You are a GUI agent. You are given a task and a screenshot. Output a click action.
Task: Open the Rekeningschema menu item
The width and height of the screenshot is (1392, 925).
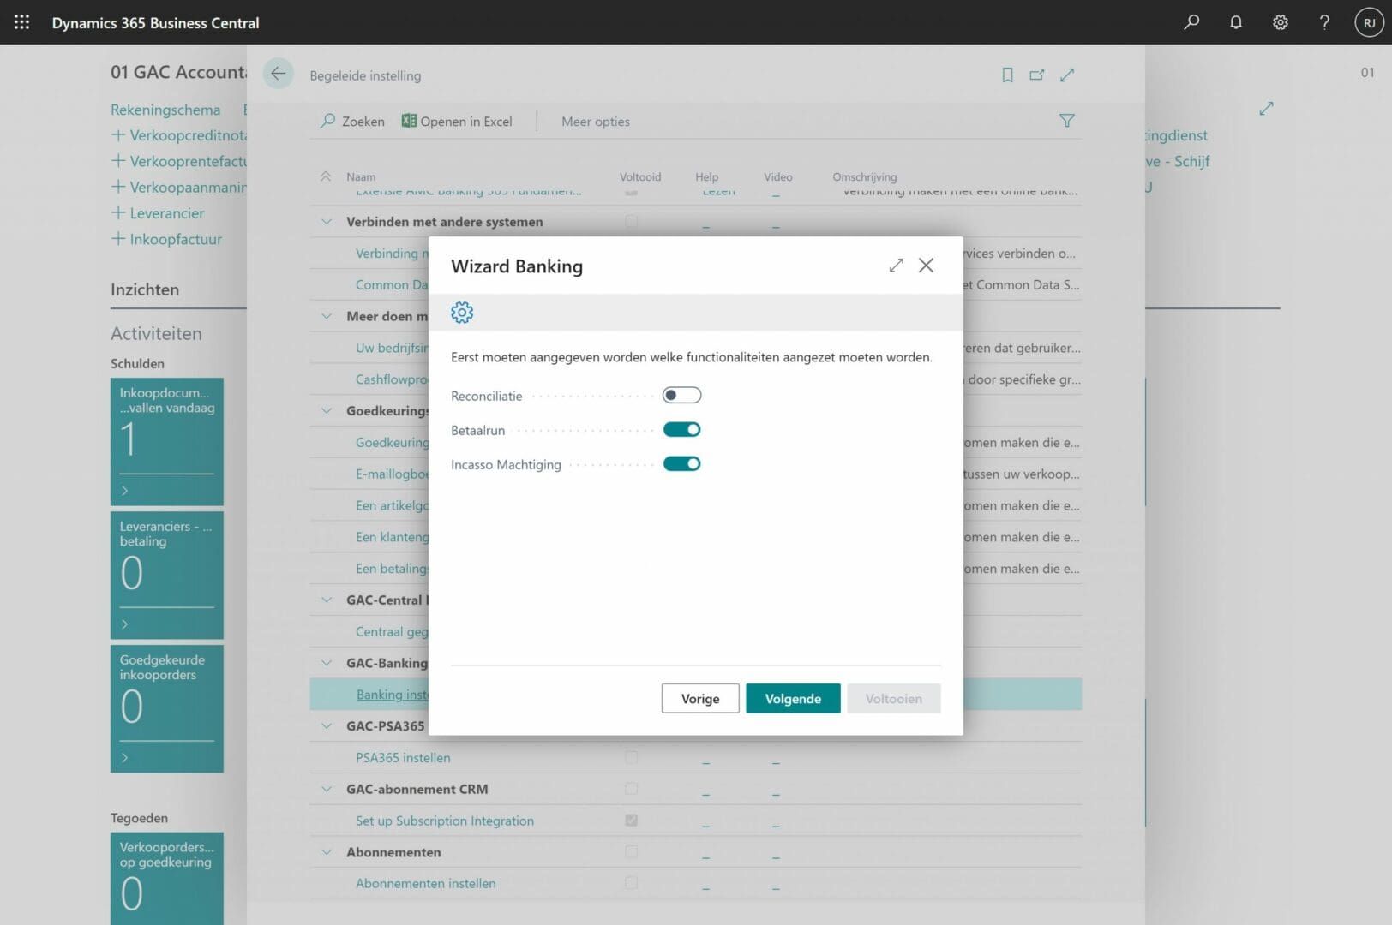coord(165,110)
